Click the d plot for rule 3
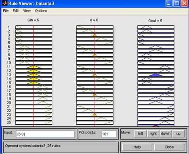Image resolution: width=189 pixels, height=154 pixels. pos(95,35)
